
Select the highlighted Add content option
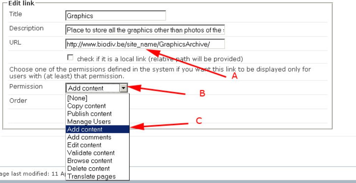[x=97, y=129]
